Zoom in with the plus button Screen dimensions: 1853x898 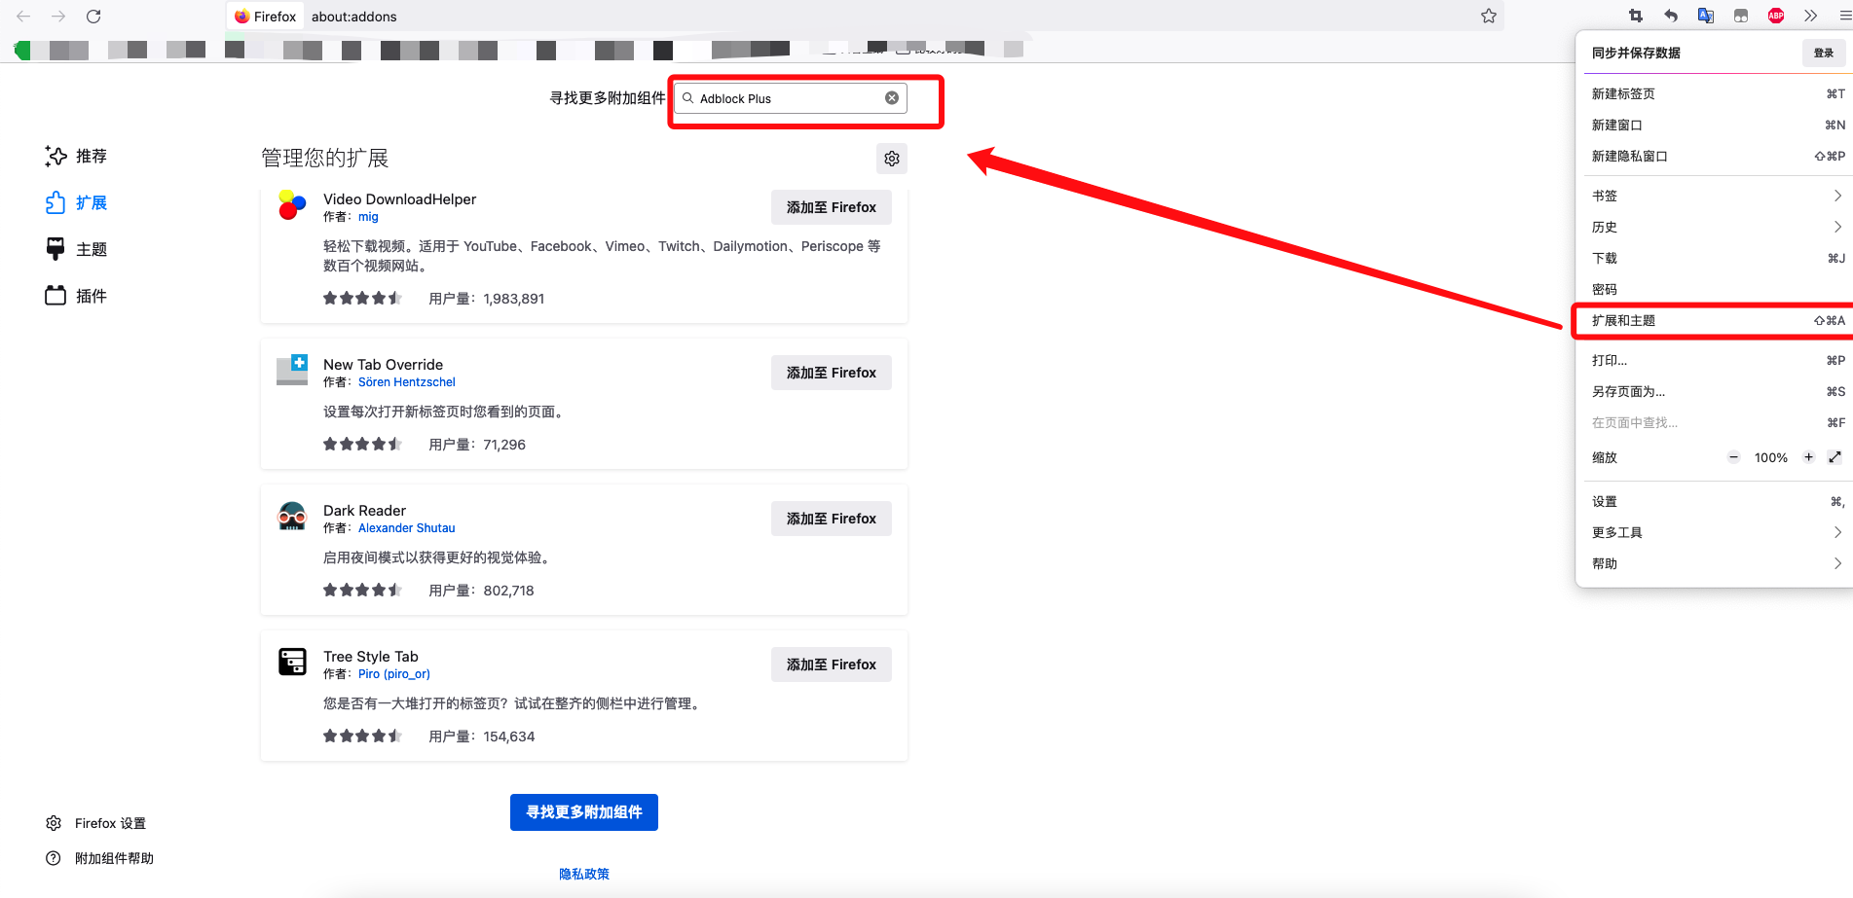pos(1808,457)
